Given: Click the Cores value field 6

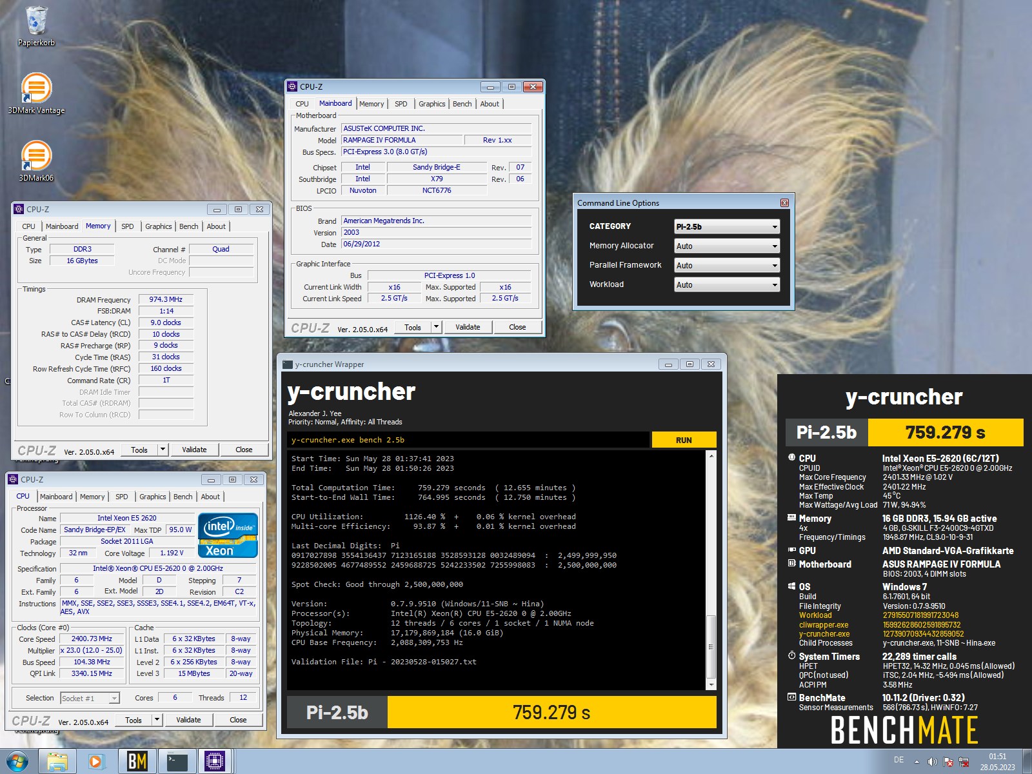Looking at the screenshot, I should [175, 697].
